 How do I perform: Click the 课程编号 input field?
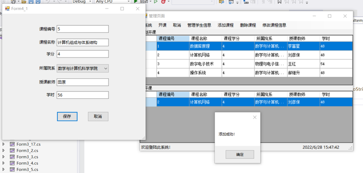(83, 29)
